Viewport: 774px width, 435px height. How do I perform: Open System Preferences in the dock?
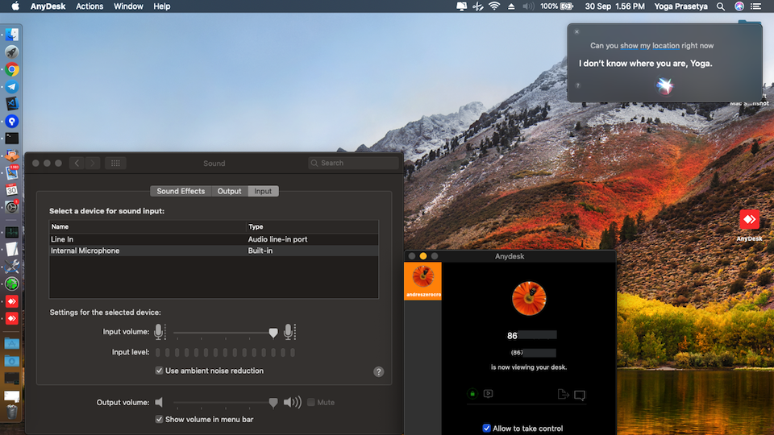coord(12,207)
